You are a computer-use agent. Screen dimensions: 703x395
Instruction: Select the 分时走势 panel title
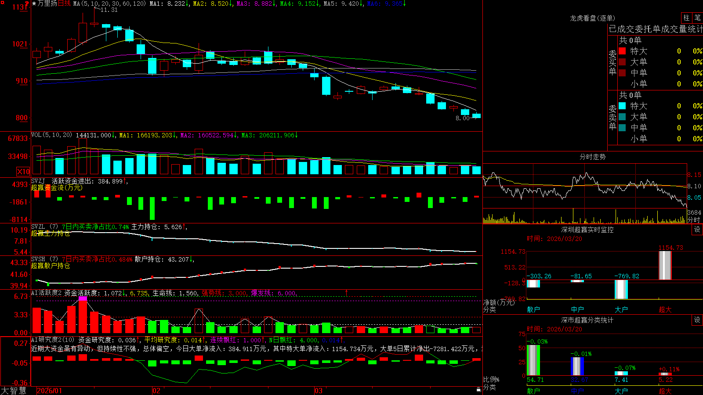[592, 157]
